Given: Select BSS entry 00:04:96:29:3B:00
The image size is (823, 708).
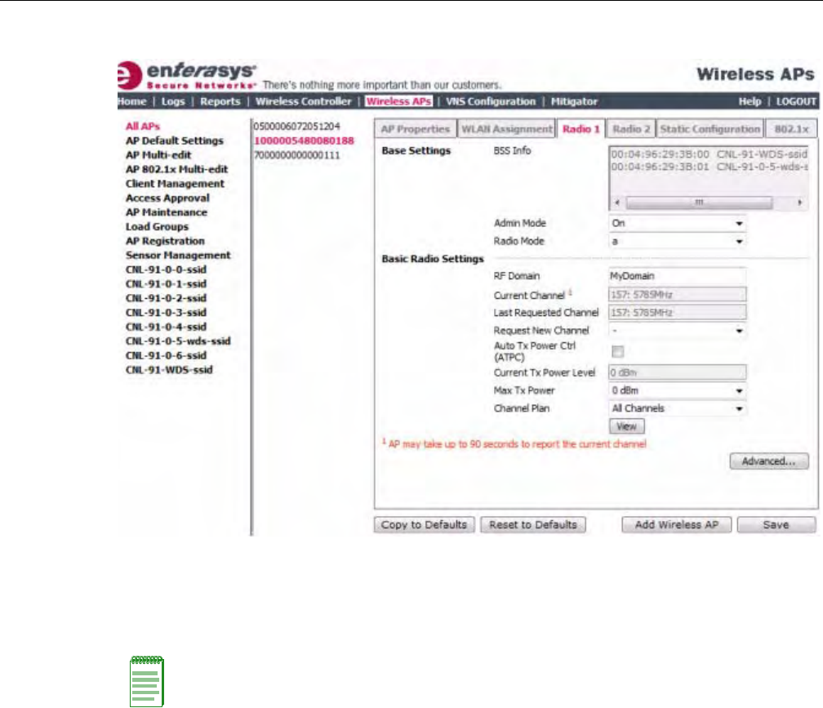Looking at the screenshot, I should pyautogui.click(x=709, y=154).
